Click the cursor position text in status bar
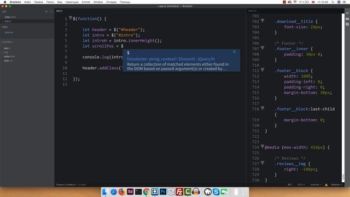This screenshot has height=197, width=350. 66,185
